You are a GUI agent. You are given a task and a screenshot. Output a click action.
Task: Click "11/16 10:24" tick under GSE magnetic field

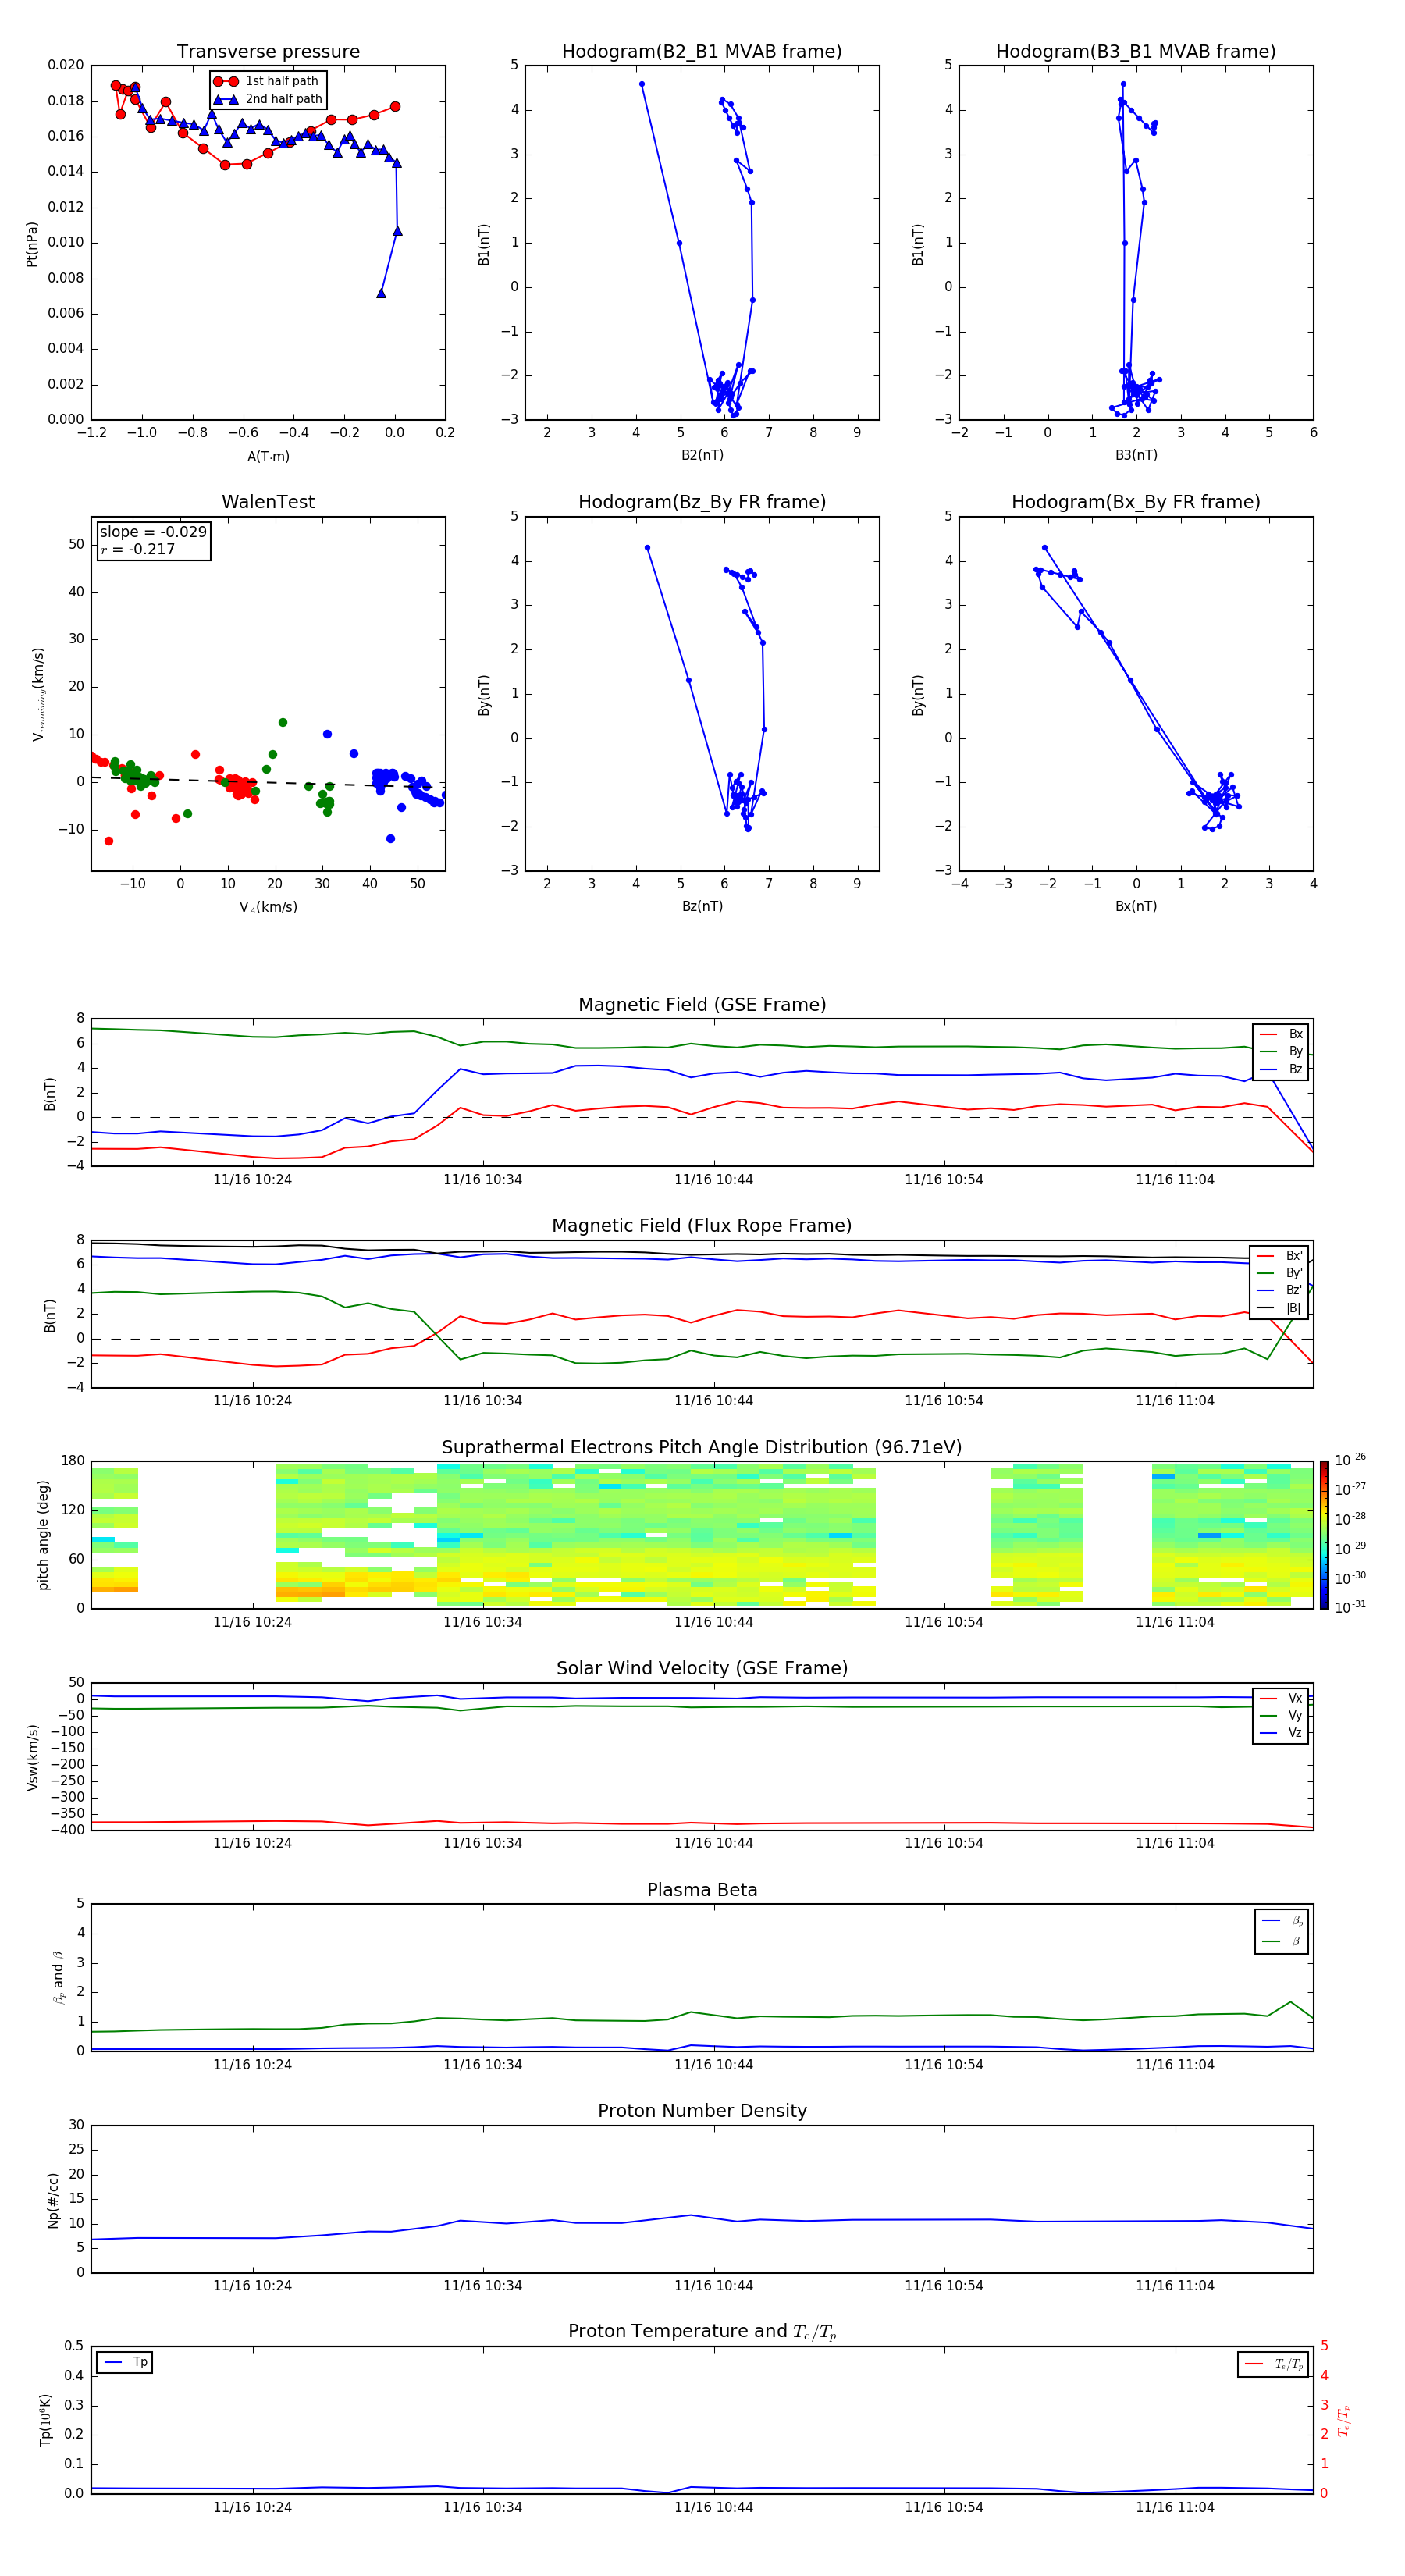click(252, 1180)
